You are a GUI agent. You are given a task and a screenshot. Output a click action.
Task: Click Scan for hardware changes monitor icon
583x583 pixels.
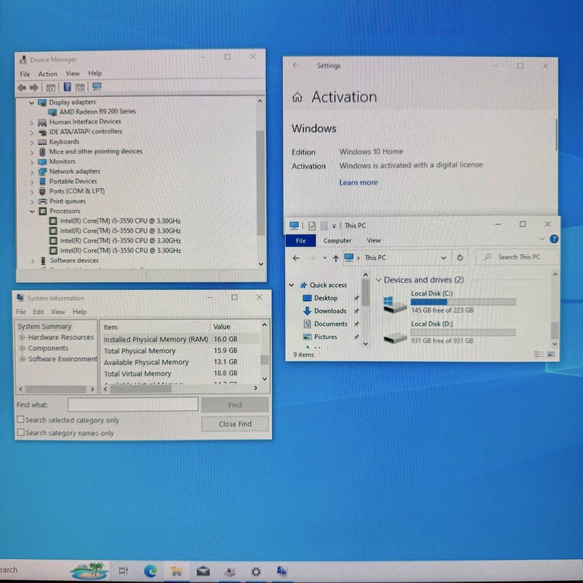pyautogui.click(x=97, y=87)
